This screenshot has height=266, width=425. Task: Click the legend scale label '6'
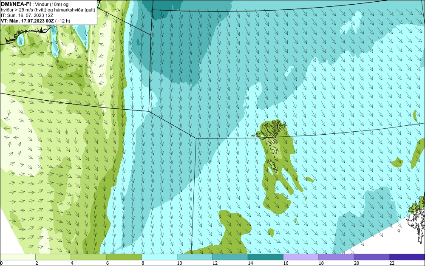pyautogui.click(x=108, y=263)
